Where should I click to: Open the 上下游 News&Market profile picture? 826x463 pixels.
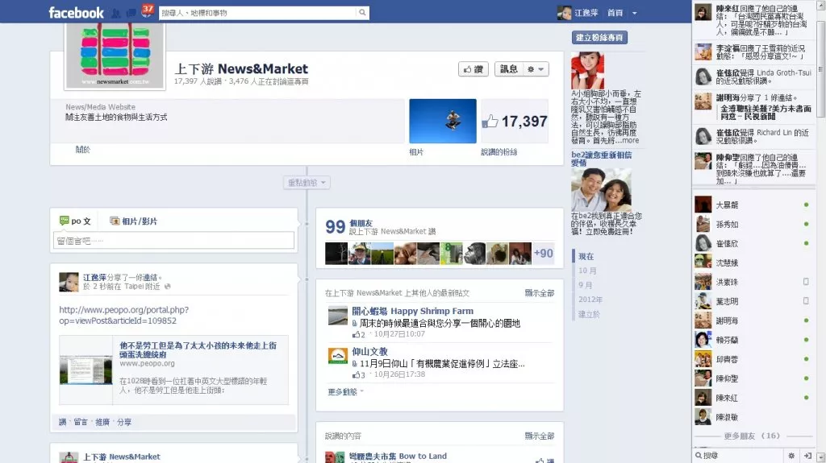[115, 56]
